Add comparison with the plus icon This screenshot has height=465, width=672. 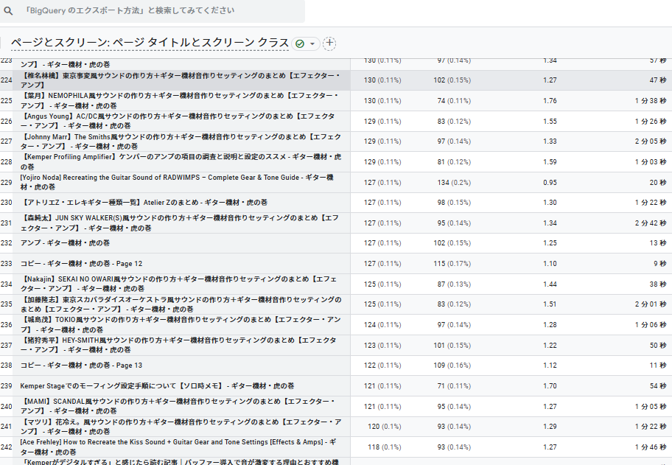point(329,43)
